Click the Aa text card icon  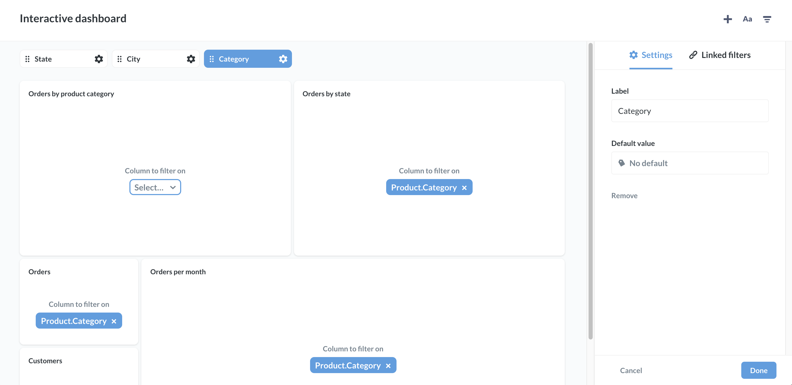click(x=747, y=19)
